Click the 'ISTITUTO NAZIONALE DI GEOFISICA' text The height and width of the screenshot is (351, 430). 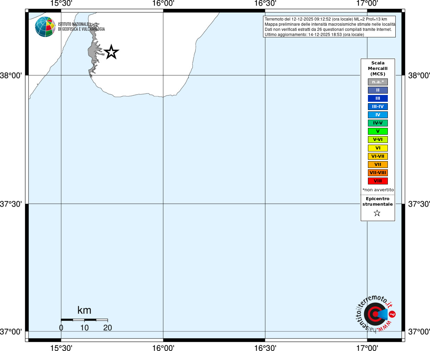click(81, 27)
